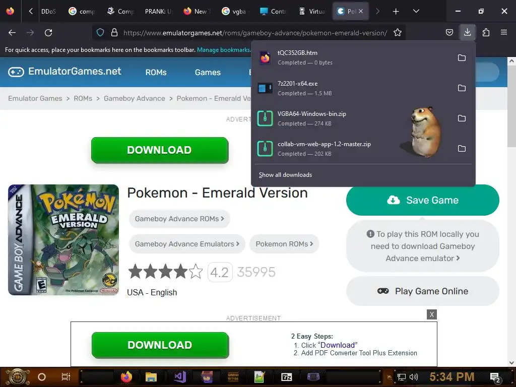Open File Explorer from the taskbar
Image resolution: width=516 pixels, height=387 pixels.
tap(151, 377)
